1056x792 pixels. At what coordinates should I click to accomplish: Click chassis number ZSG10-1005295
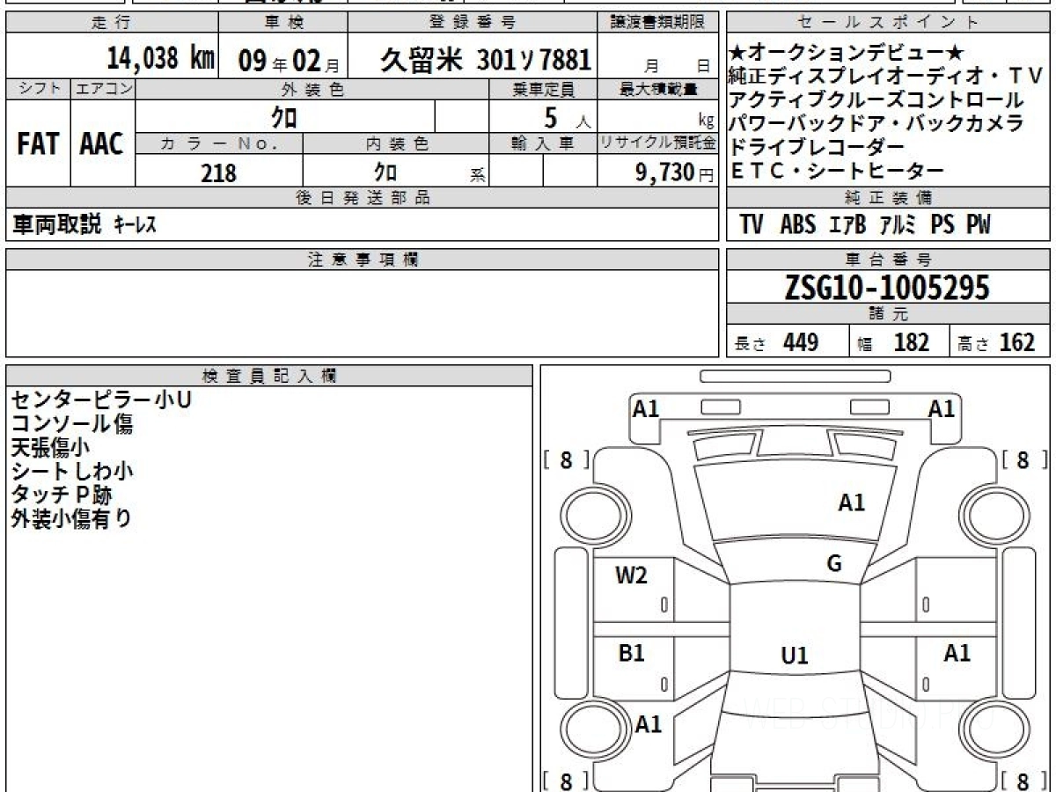887,288
